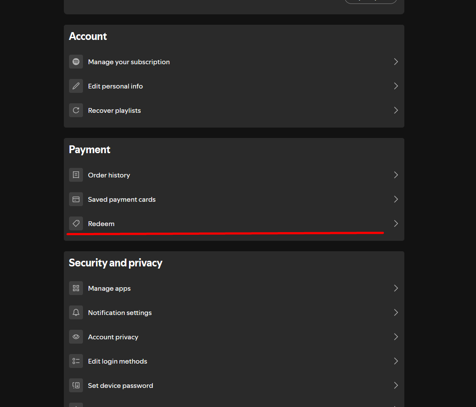
Task: Open the Saved payment cards link
Action: point(122,200)
